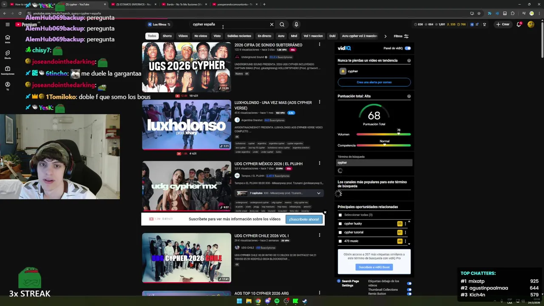Clear the search box with the X
The width and height of the screenshot is (544, 306).
click(x=272, y=24)
